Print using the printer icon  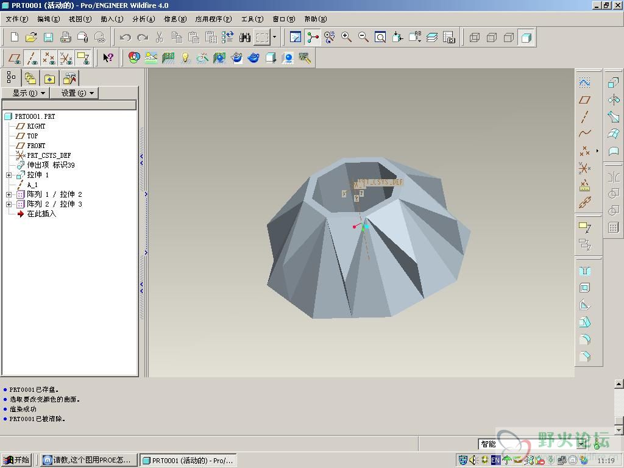[65, 37]
